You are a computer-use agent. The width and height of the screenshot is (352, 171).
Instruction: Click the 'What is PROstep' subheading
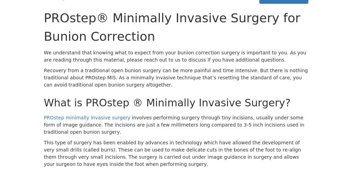[167, 103]
